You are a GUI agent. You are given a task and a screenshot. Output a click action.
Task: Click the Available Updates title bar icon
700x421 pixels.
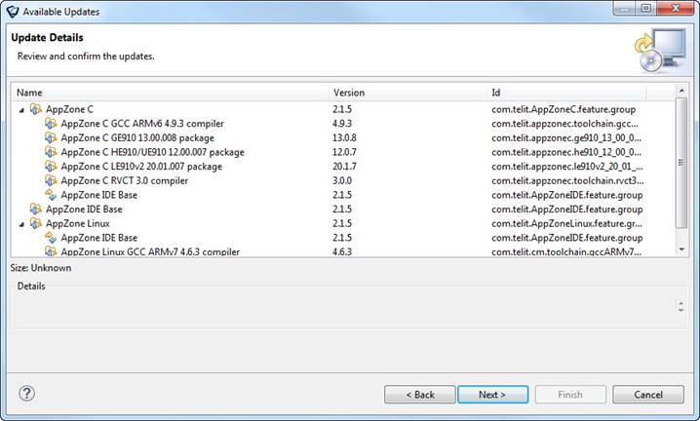point(12,11)
